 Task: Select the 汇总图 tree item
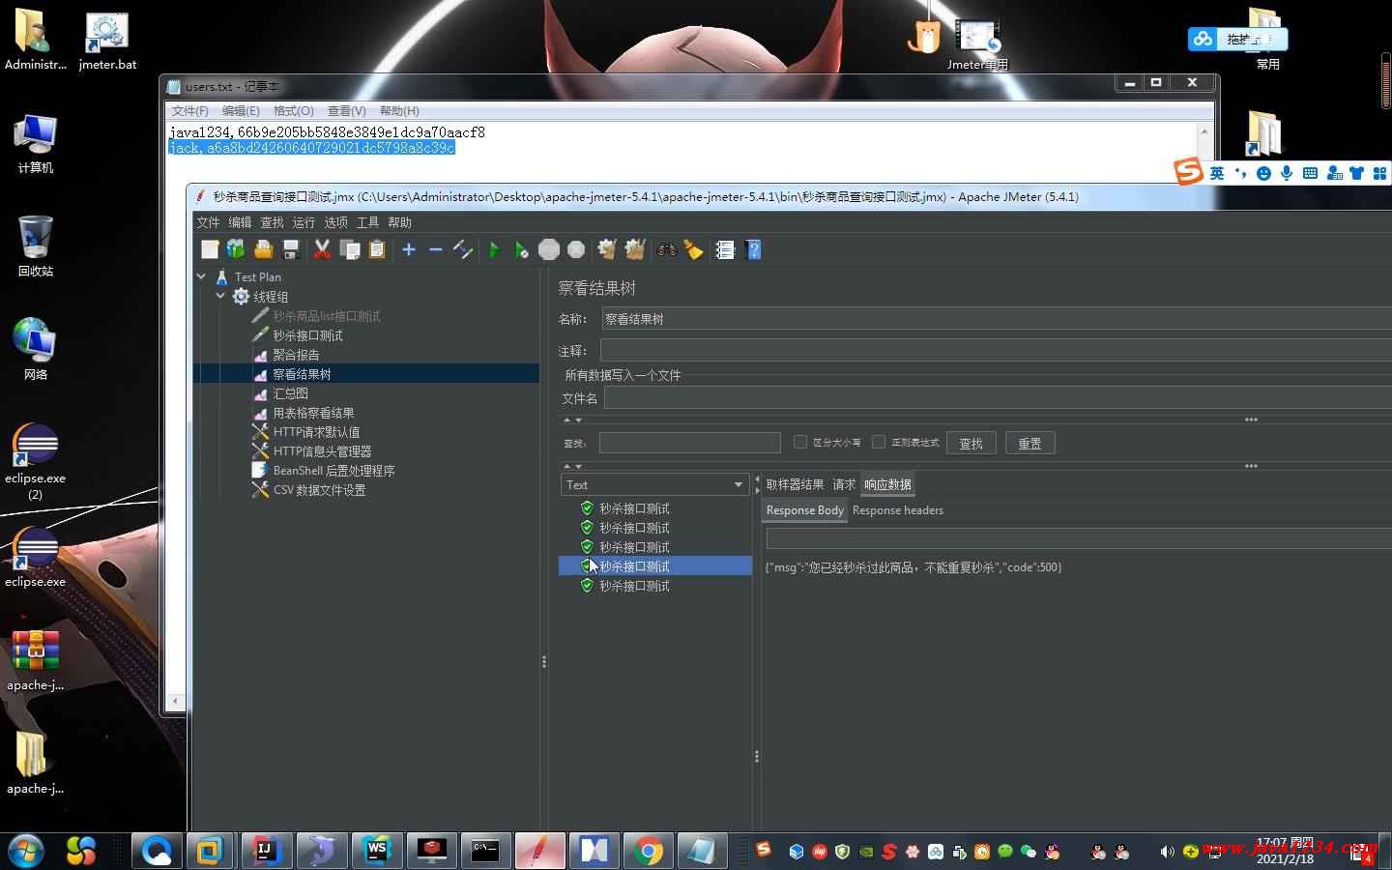290,393
